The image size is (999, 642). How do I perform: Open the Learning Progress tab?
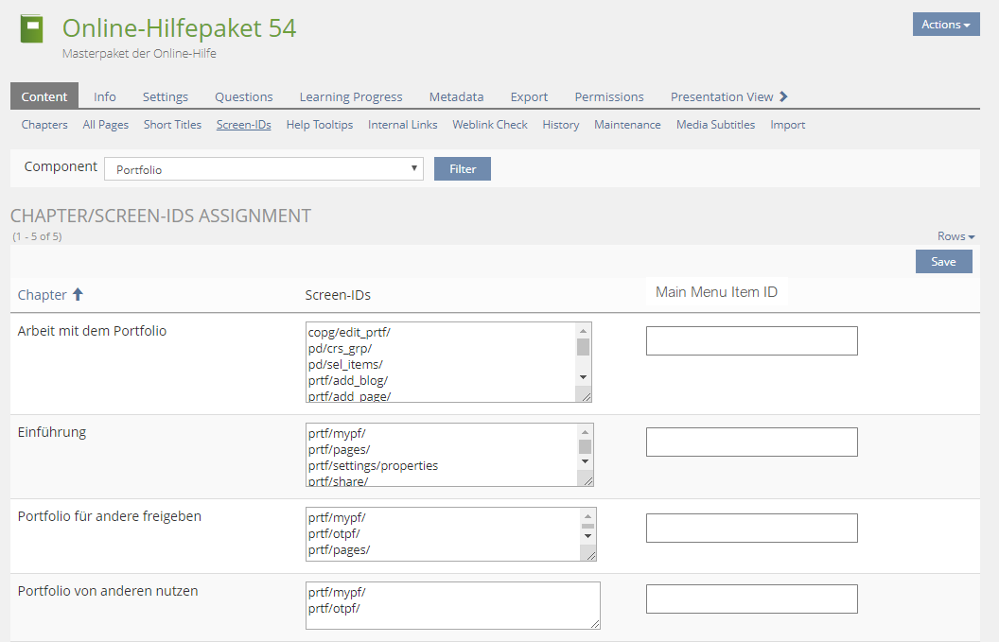350,96
